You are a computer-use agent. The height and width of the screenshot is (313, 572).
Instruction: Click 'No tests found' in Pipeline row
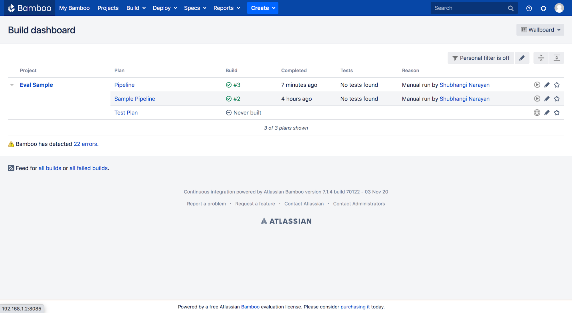click(359, 85)
